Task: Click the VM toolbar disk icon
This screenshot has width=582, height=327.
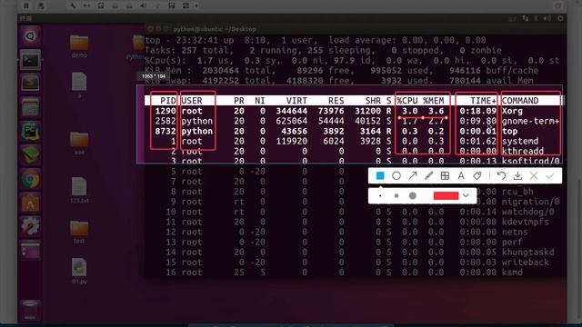Action: 172,5
